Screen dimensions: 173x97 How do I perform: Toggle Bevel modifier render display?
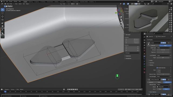click(x=165, y=43)
